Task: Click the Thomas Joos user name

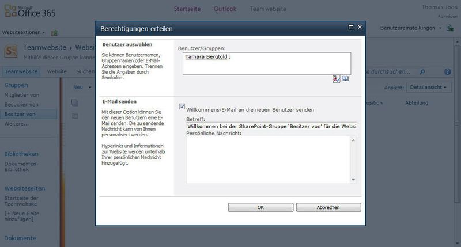Action: point(440,7)
